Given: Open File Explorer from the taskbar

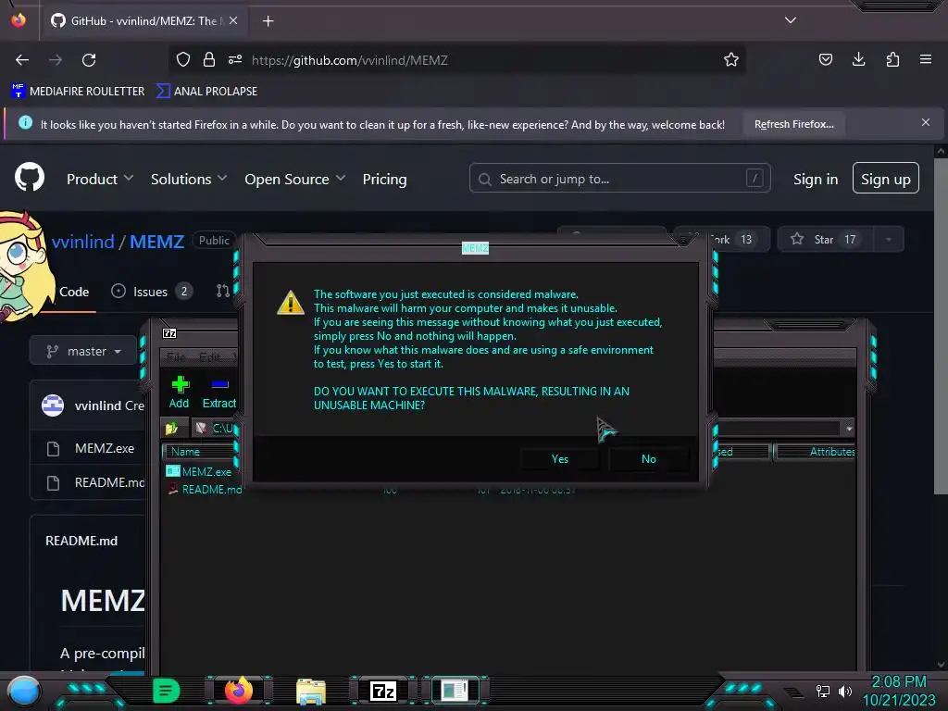Looking at the screenshot, I should (x=311, y=691).
